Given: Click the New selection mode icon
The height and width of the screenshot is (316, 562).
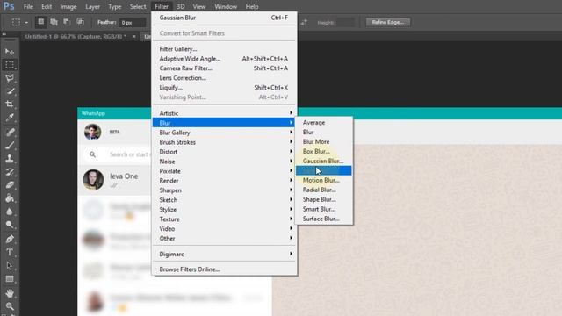Looking at the screenshot, I should (41, 22).
